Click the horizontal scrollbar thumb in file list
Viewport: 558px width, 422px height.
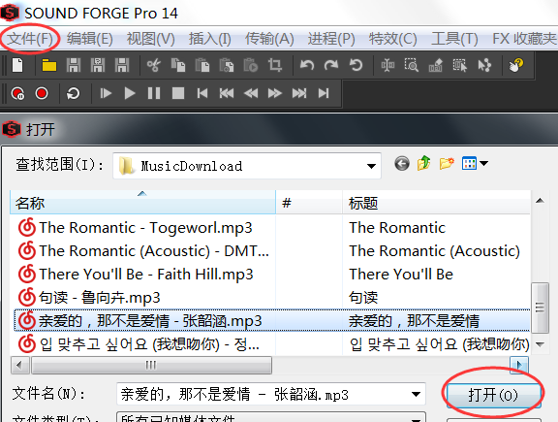click(x=151, y=365)
